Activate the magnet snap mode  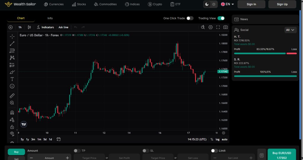[x=12, y=113]
